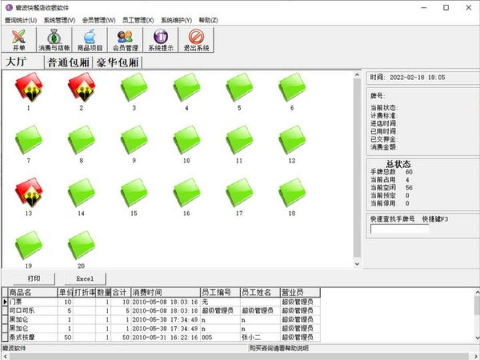
Task: Show 系统提示 info icon
Action: (x=161, y=40)
